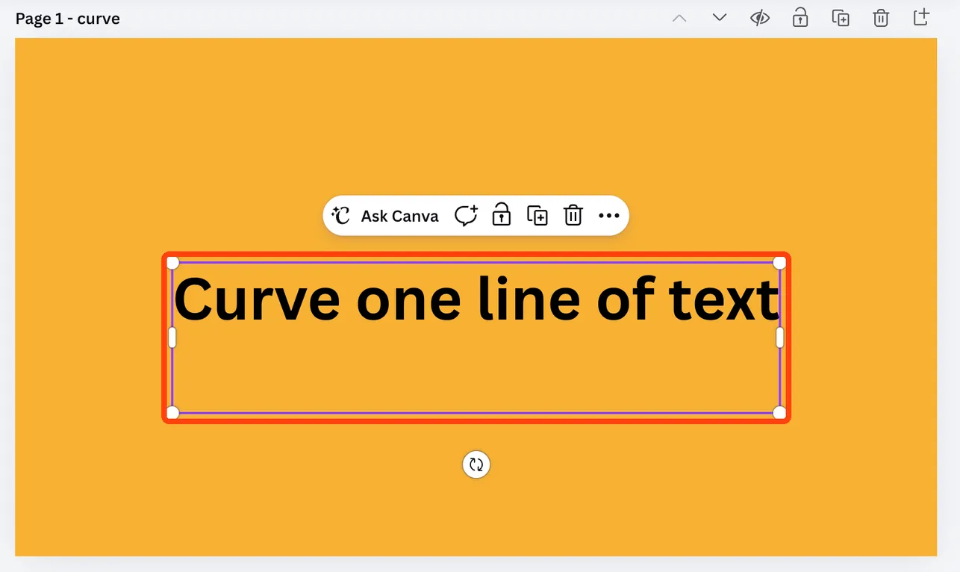Click the top-right corner resize handle
Viewport: 960px width, 572px height.
779,263
